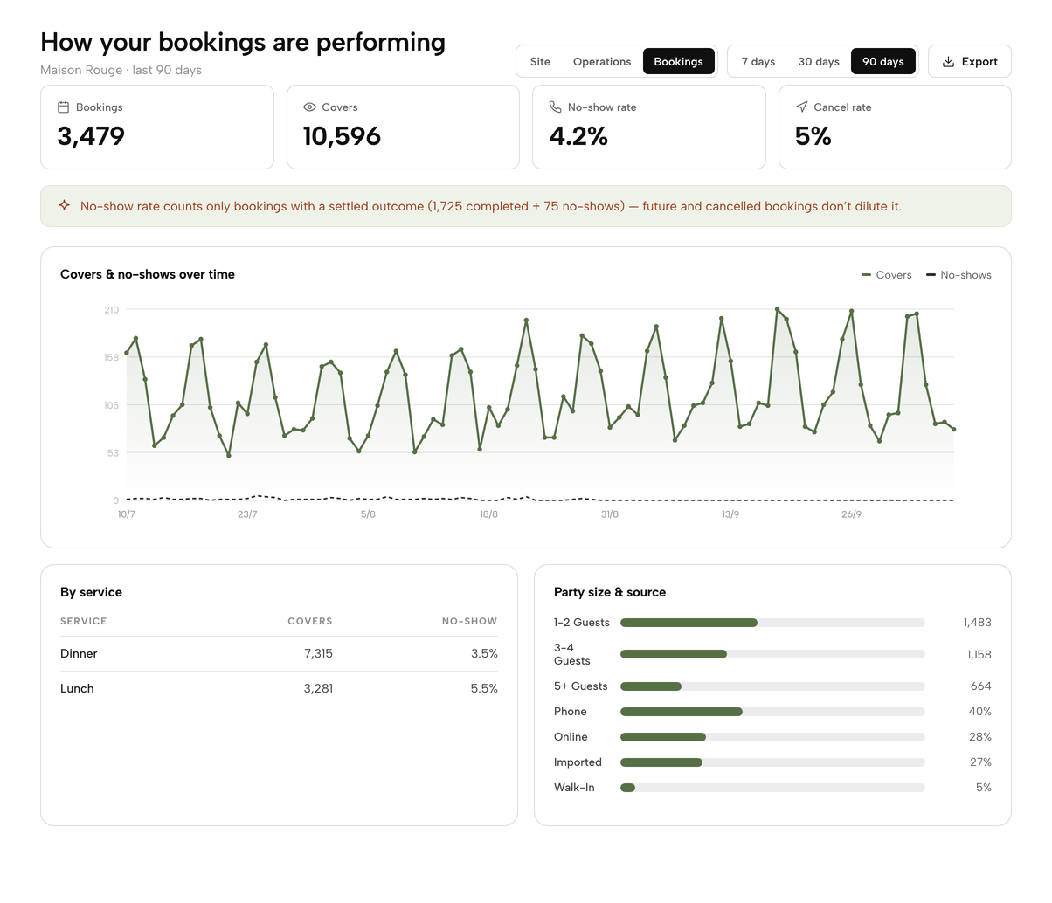Click the 31/8 date on chart axis

[x=609, y=514]
